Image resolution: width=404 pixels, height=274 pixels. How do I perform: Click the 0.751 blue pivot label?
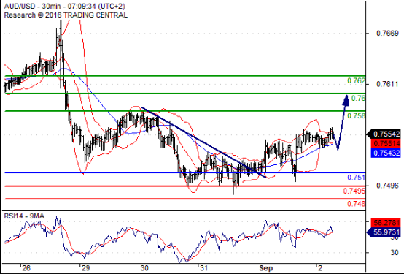[x=356, y=178]
